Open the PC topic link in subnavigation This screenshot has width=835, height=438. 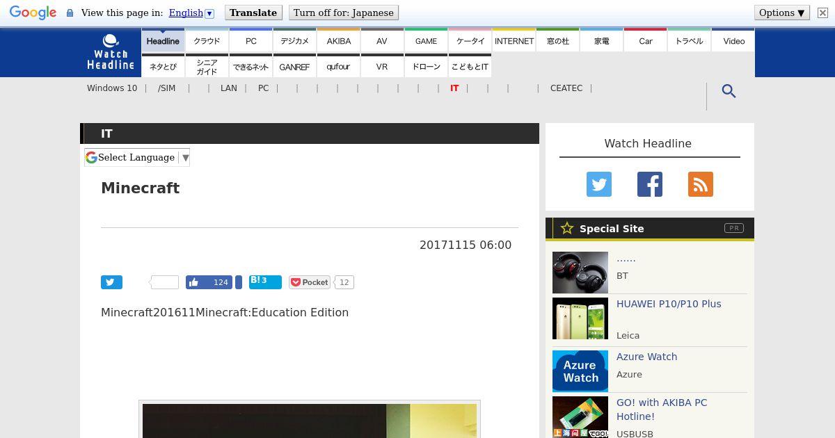(x=263, y=88)
